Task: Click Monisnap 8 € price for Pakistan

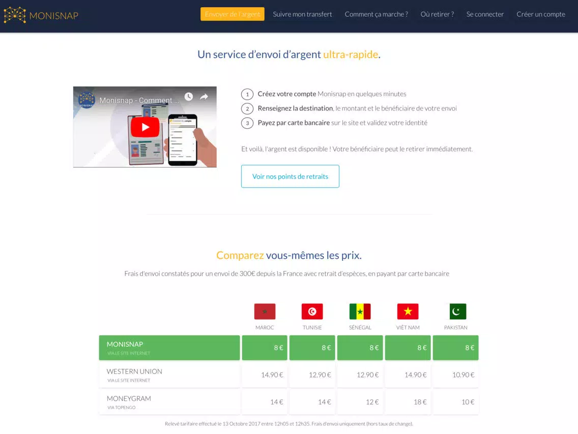Action: pyautogui.click(x=455, y=347)
